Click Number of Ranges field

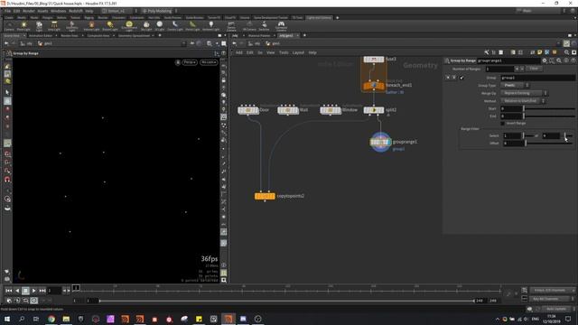coord(499,69)
